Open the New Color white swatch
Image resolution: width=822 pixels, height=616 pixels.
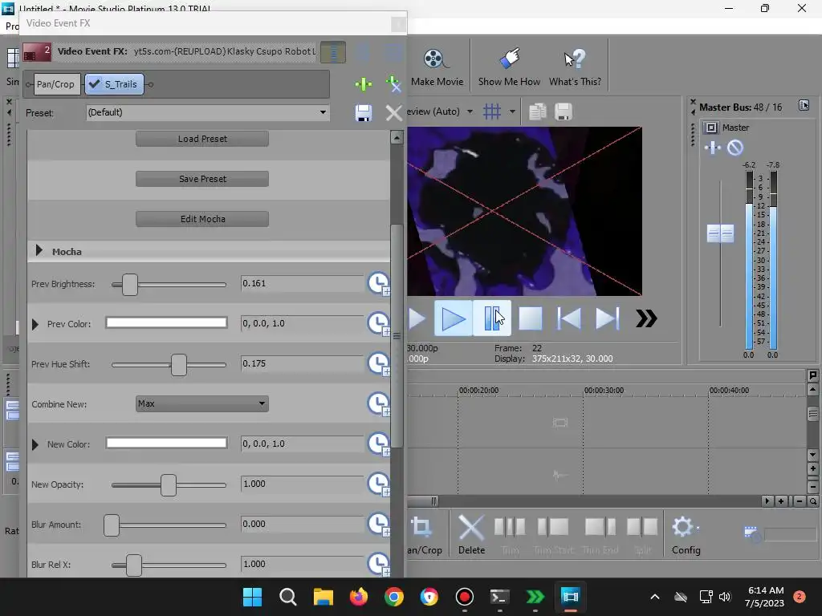[x=167, y=443]
